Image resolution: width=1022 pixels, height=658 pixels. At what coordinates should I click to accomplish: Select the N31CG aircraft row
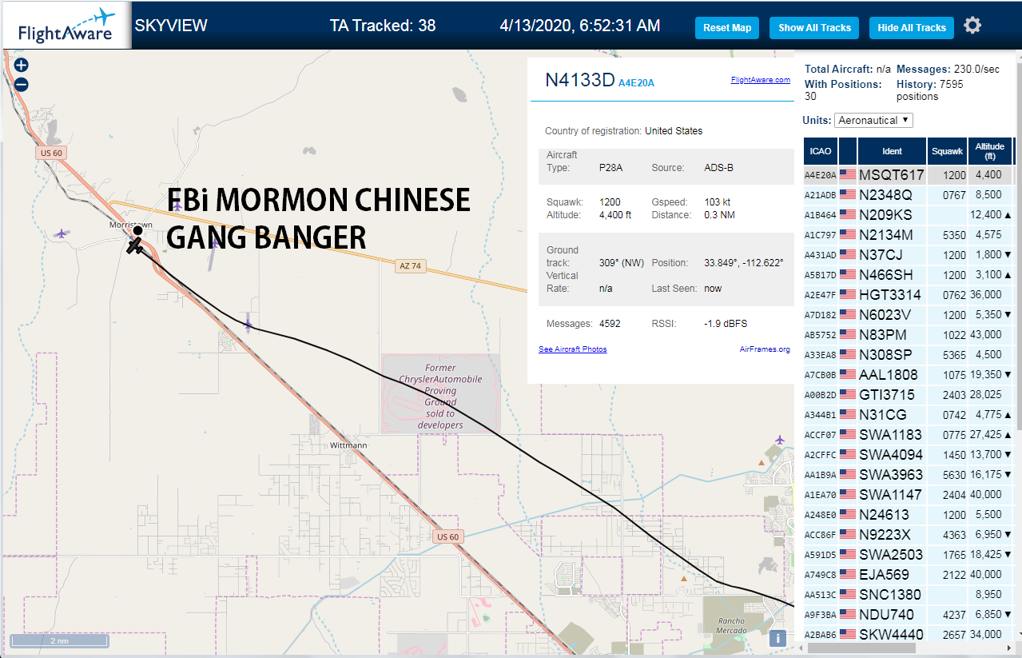(909, 414)
